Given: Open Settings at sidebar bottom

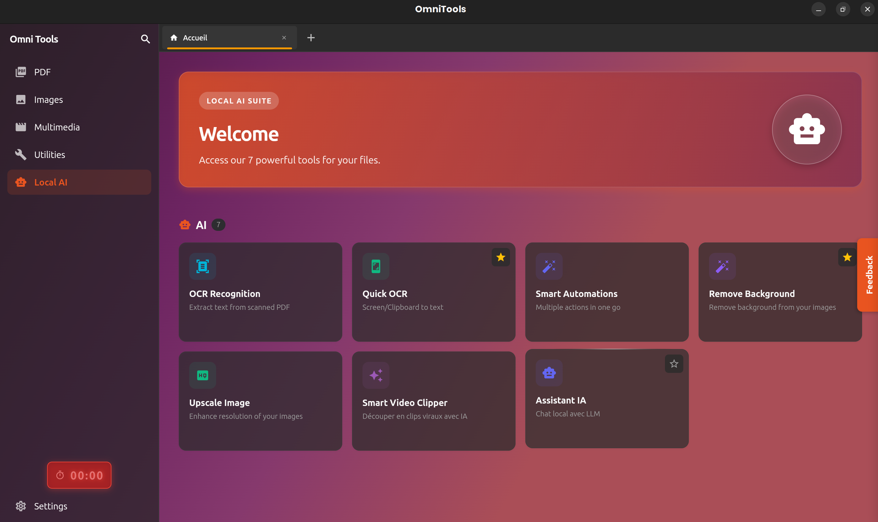Looking at the screenshot, I should (50, 506).
